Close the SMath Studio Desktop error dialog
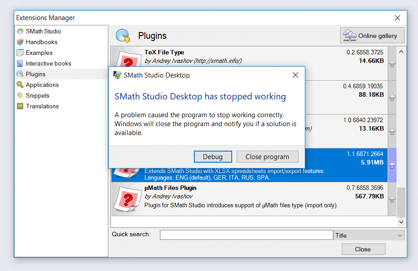418x271 pixels. pos(295,75)
